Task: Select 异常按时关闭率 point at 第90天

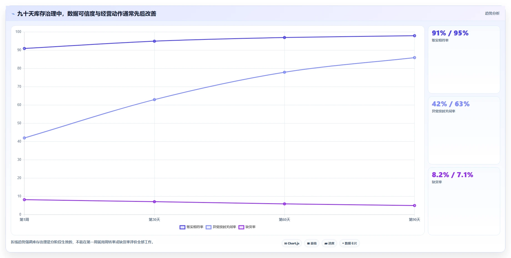Action: click(414, 58)
